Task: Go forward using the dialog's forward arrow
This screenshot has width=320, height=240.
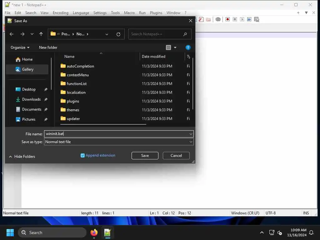Action: pos(22,34)
